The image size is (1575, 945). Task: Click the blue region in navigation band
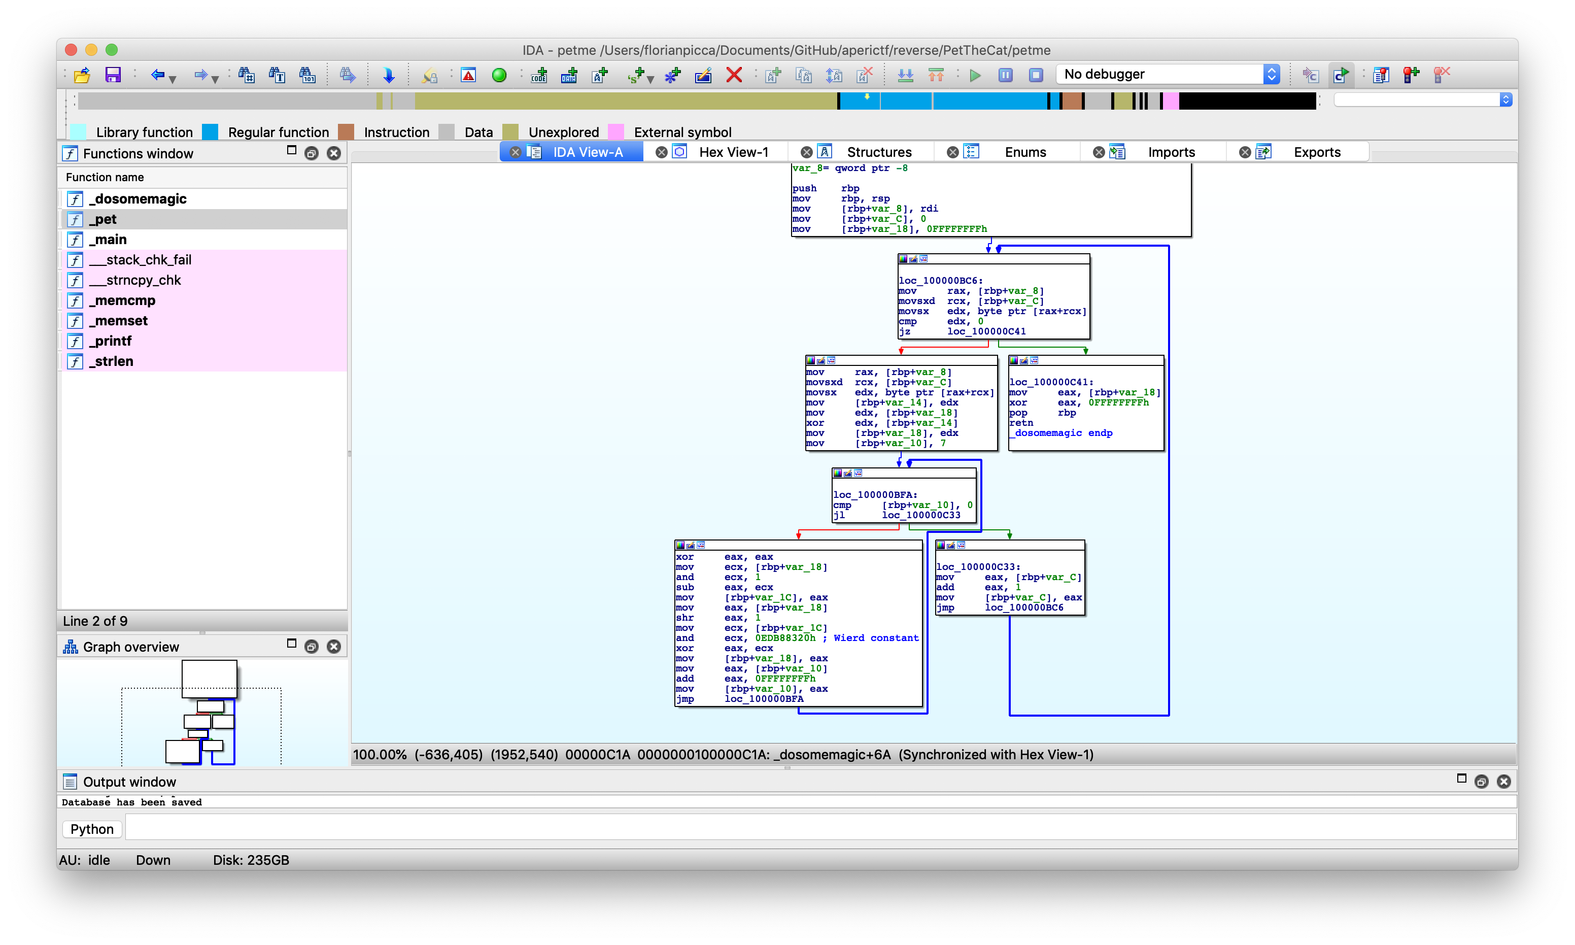(x=942, y=100)
